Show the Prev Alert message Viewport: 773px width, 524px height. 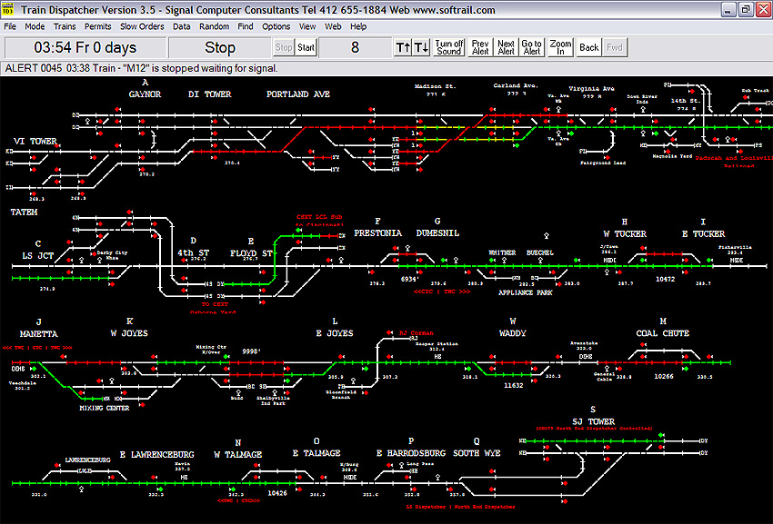click(480, 47)
